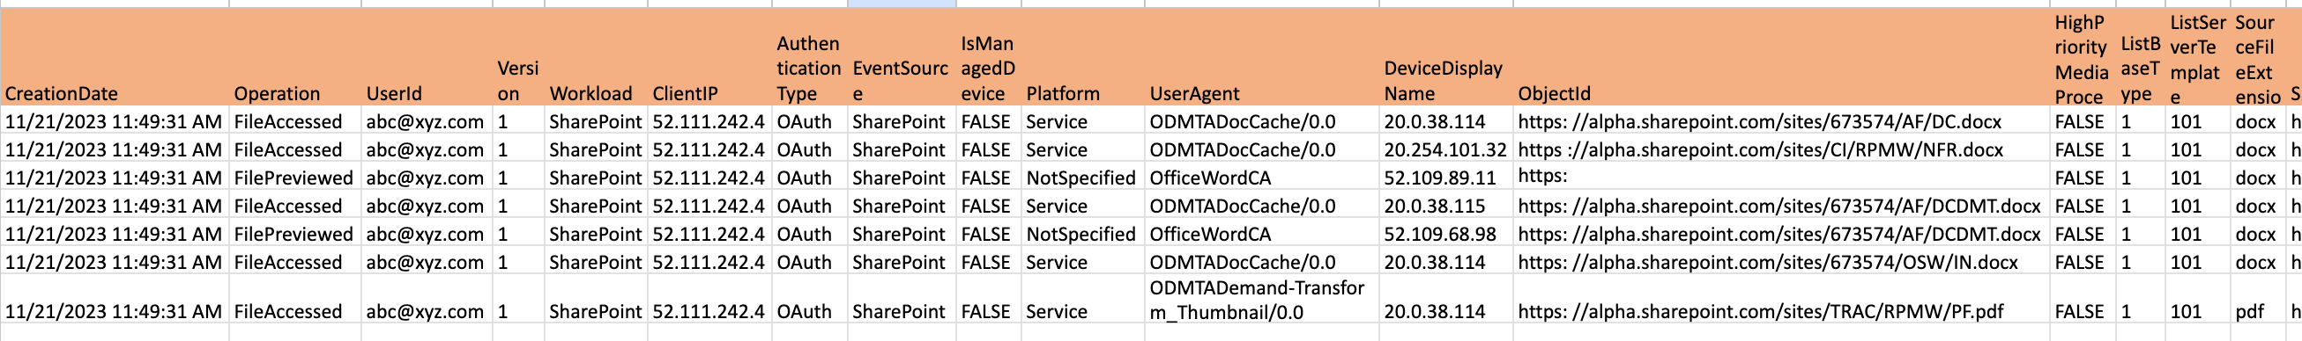Click the IsManagedDevice header cell

[x=988, y=58]
